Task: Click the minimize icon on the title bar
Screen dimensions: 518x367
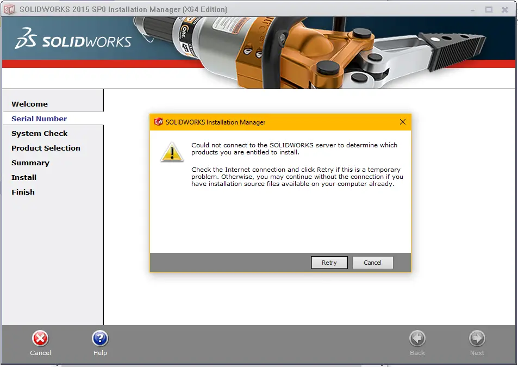Action: pyautogui.click(x=473, y=9)
